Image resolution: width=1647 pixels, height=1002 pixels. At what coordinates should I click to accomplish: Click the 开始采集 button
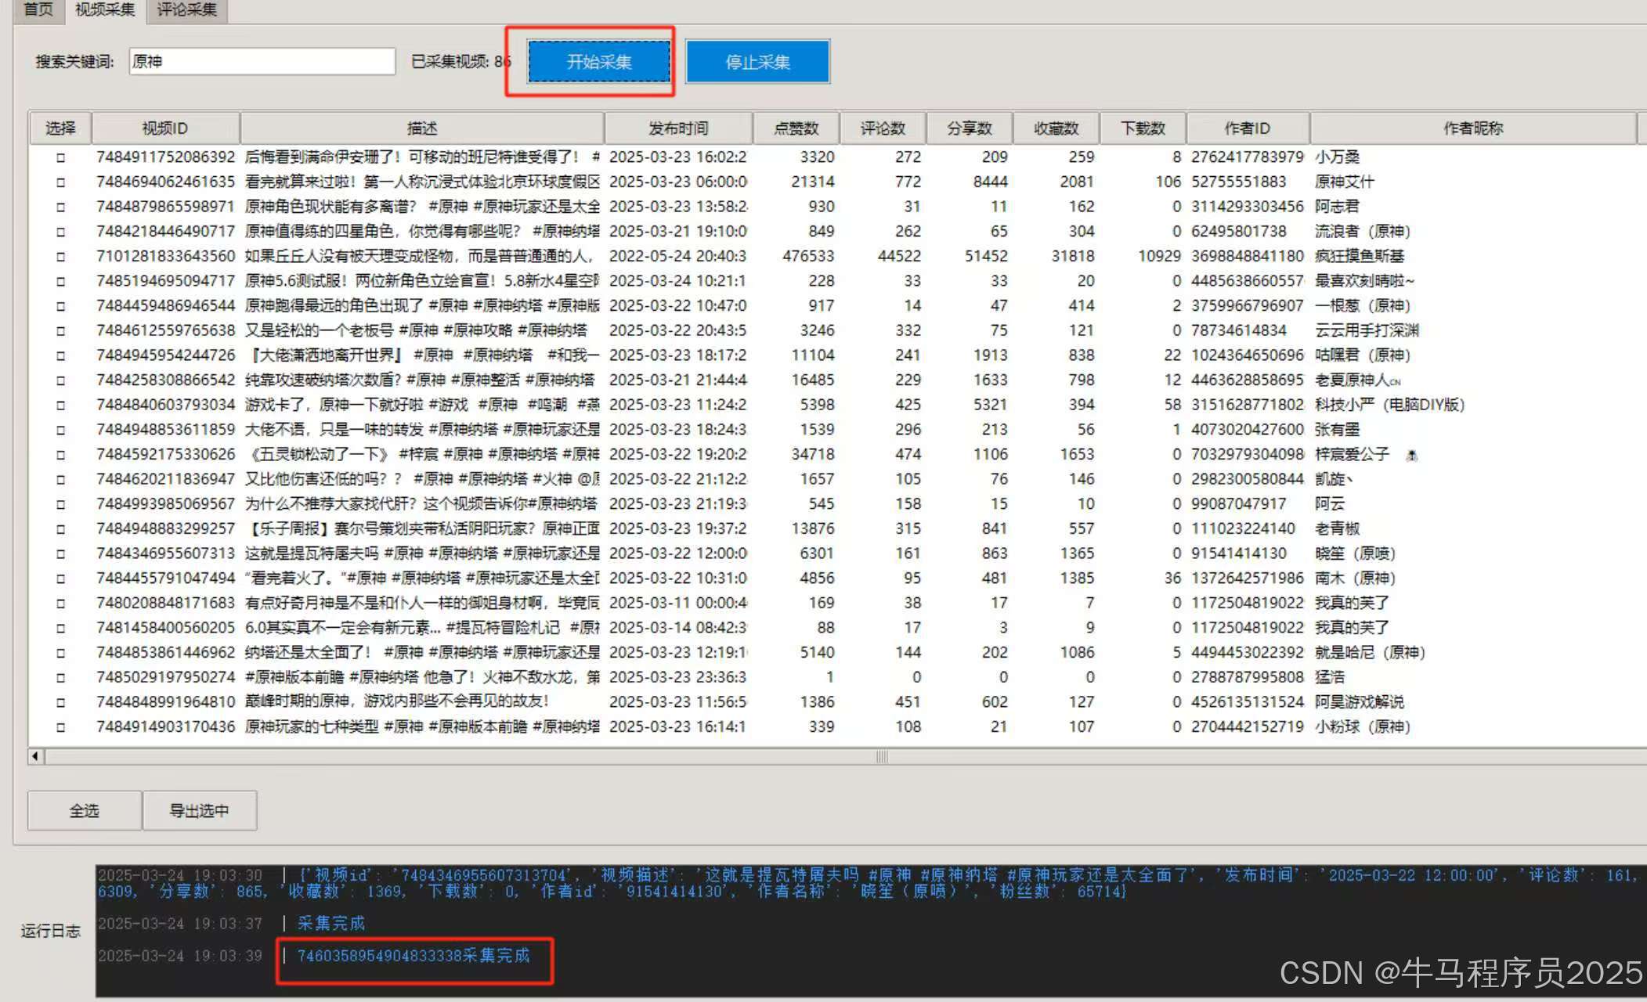pyautogui.click(x=599, y=62)
